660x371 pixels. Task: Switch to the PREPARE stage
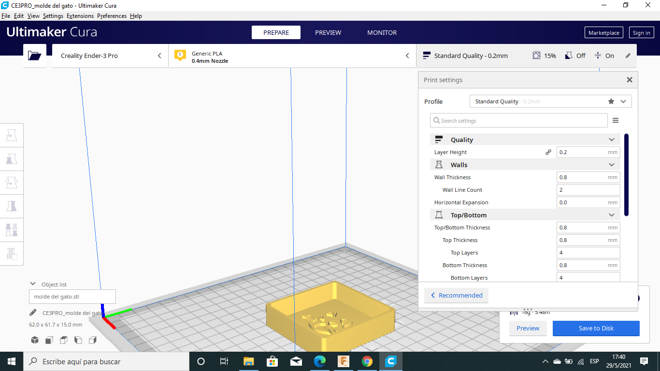pos(276,32)
